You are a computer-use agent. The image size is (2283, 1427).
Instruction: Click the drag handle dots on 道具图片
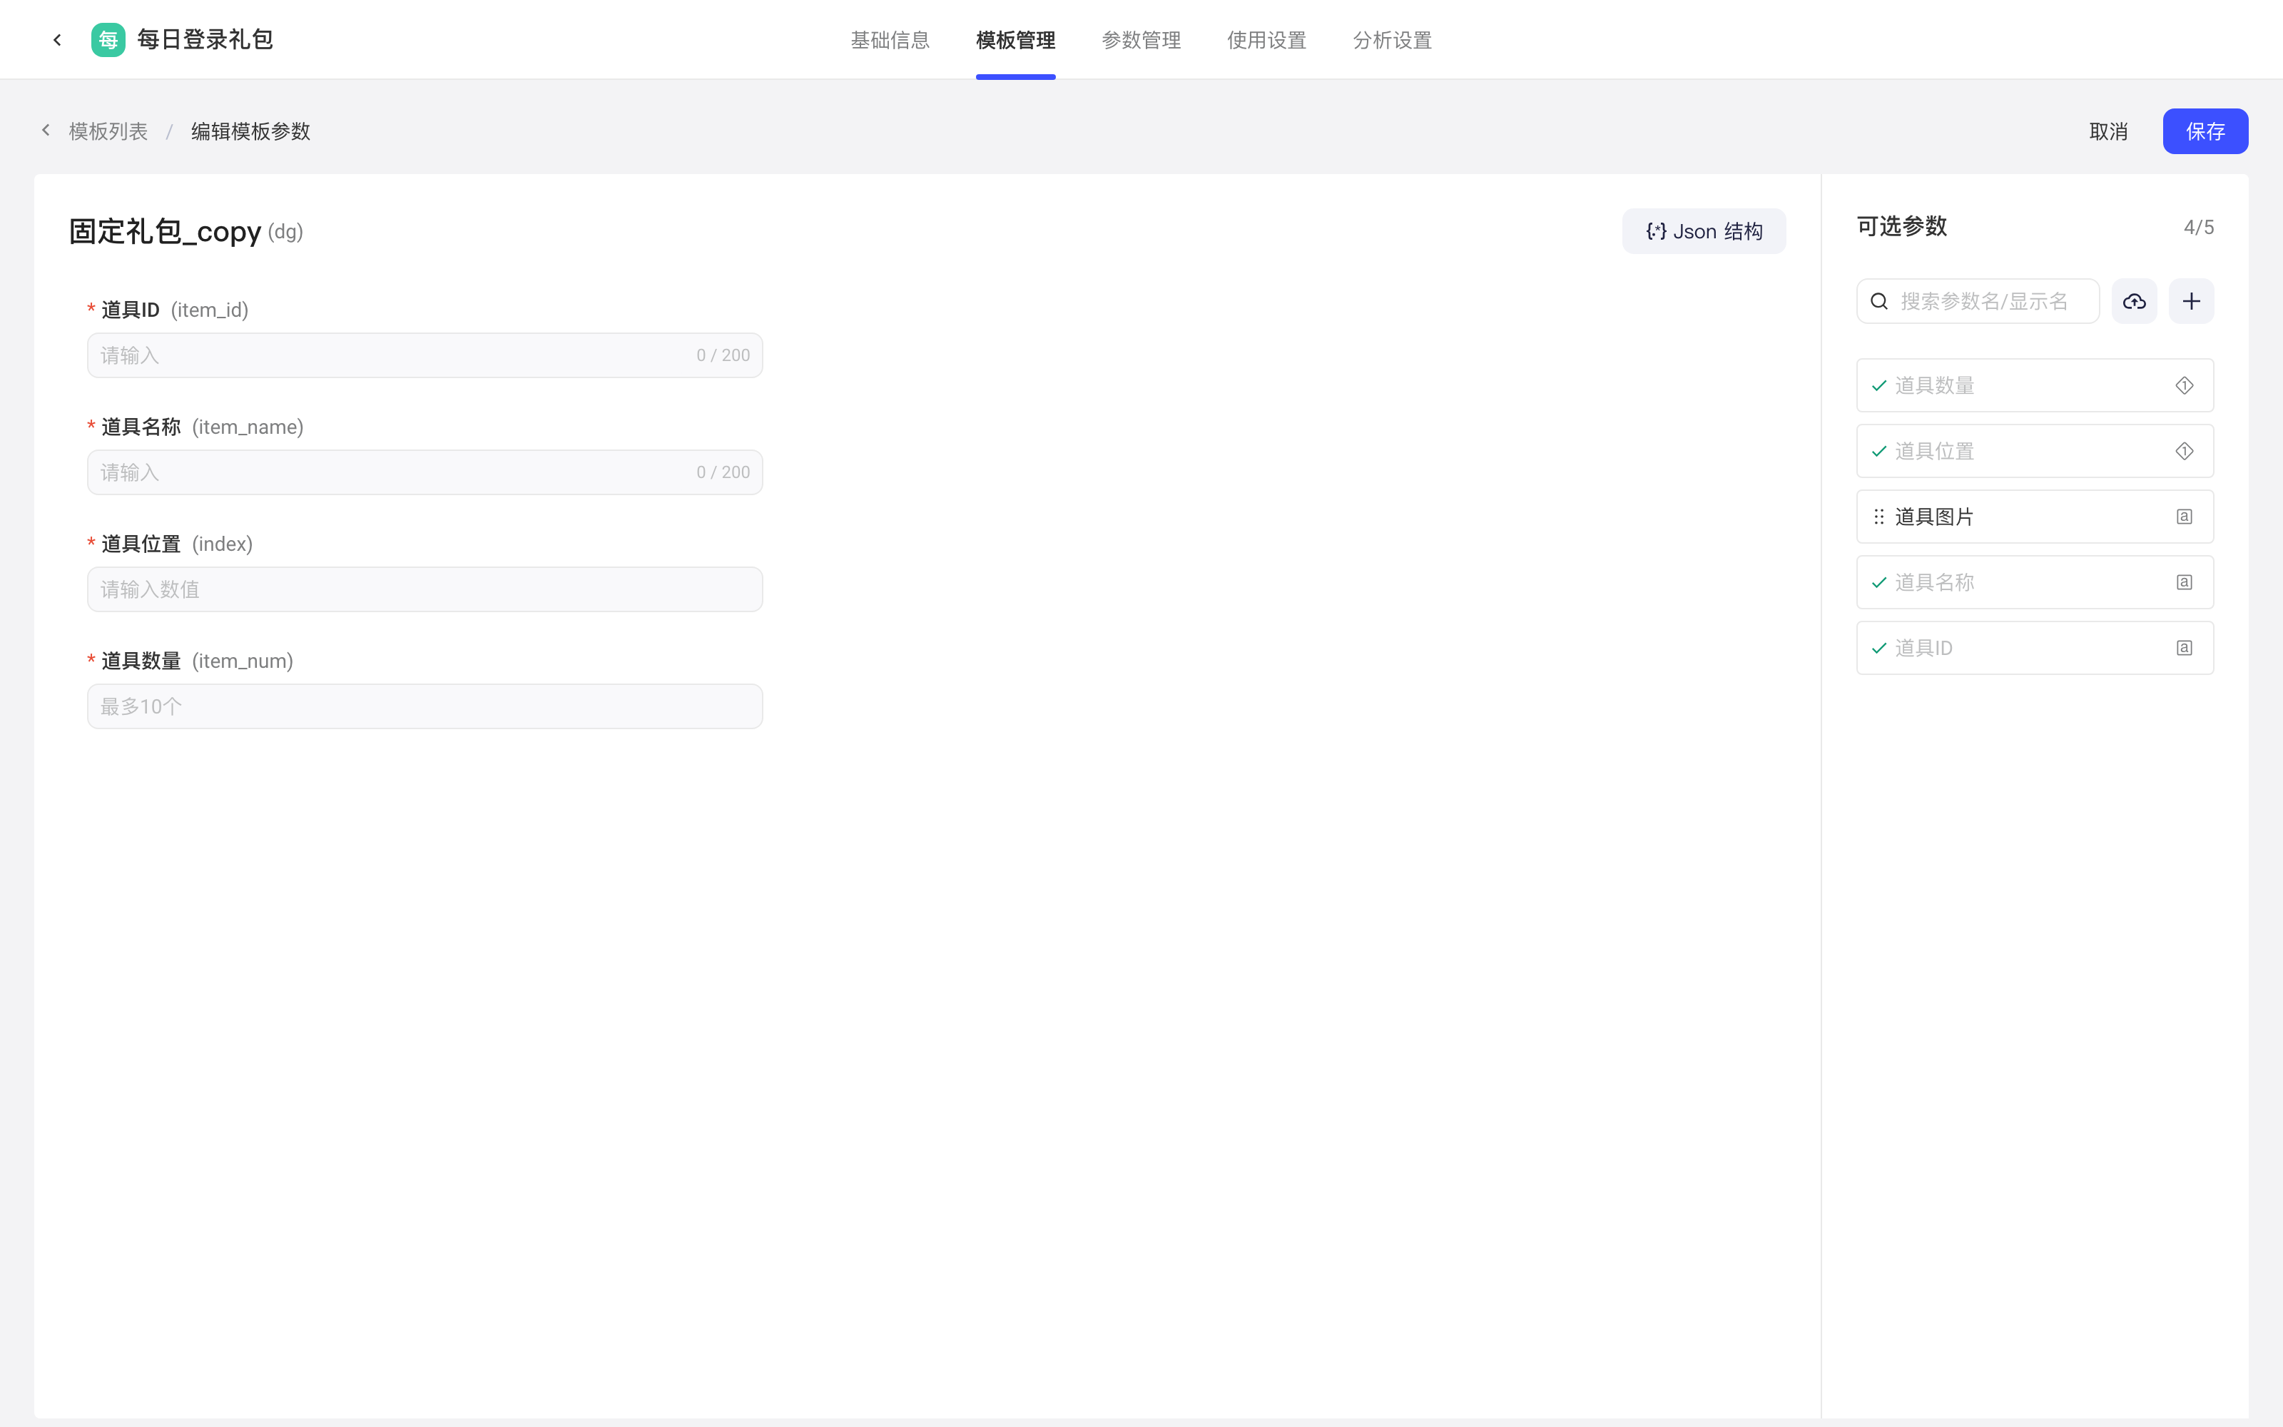pos(1878,517)
